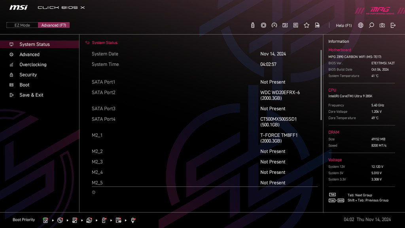Click the exit door icon
The width and height of the screenshot is (405, 228).
tap(393, 25)
